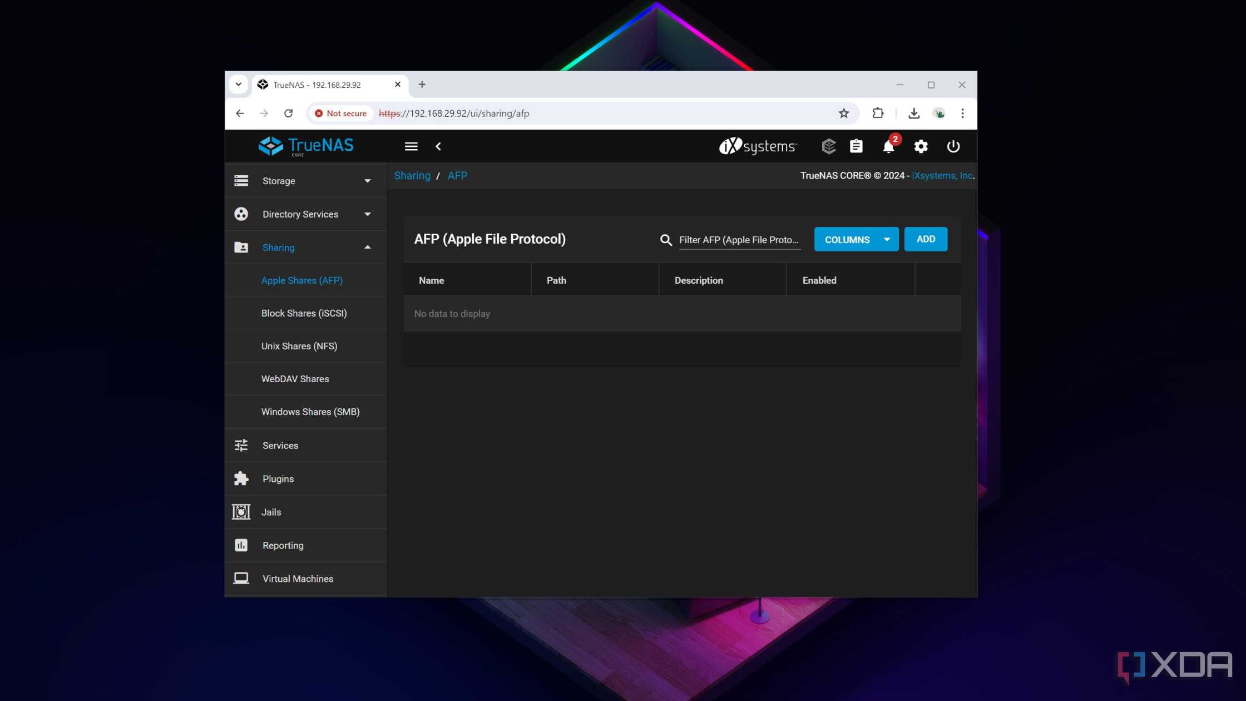The height and width of the screenshot is (701, 1246).
Task: Close the TrueNAS browser tab
Action: click(398, 85)
